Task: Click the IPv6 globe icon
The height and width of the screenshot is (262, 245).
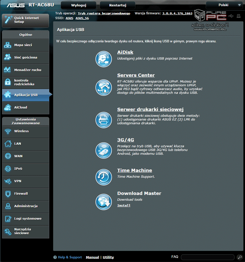Action: pyautogui.click(x=8, y=169)
